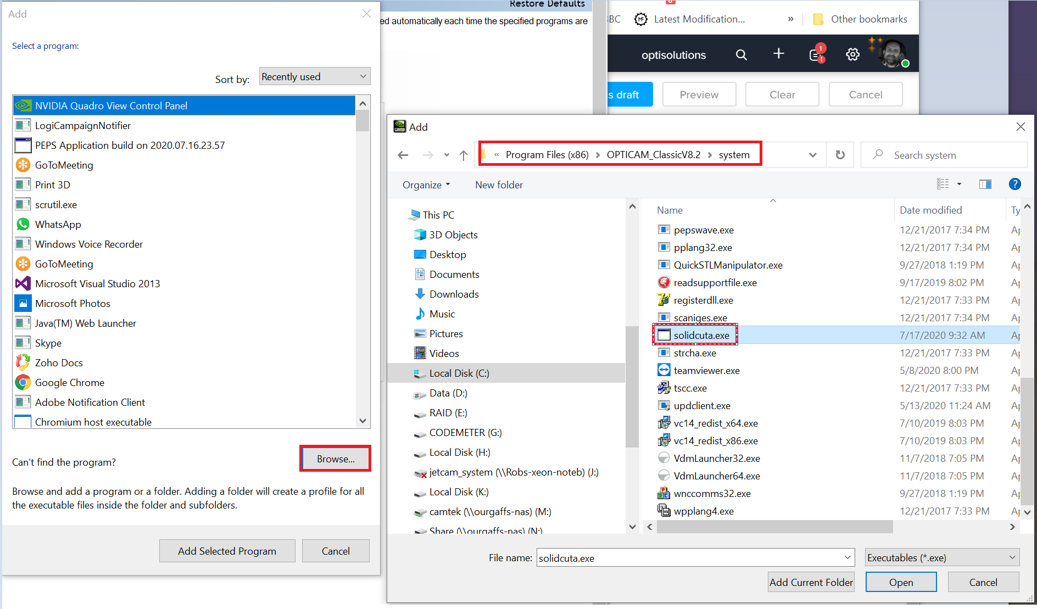Image resolution: width=1037 pixels, height=609 pixels.
Task: Cancel the Add program dialog
Action: pos(336,551)
